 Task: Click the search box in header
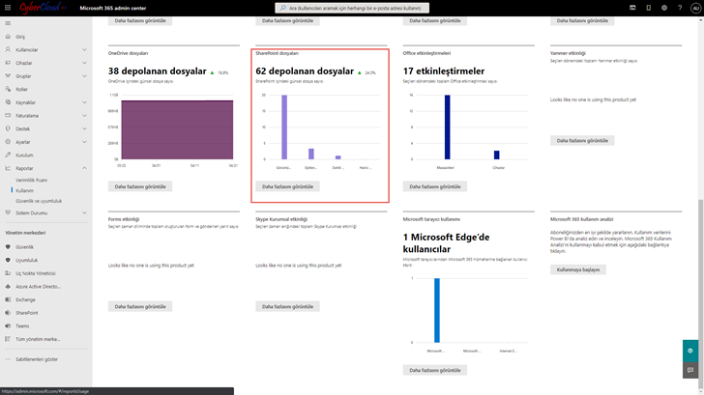point(352,8)
